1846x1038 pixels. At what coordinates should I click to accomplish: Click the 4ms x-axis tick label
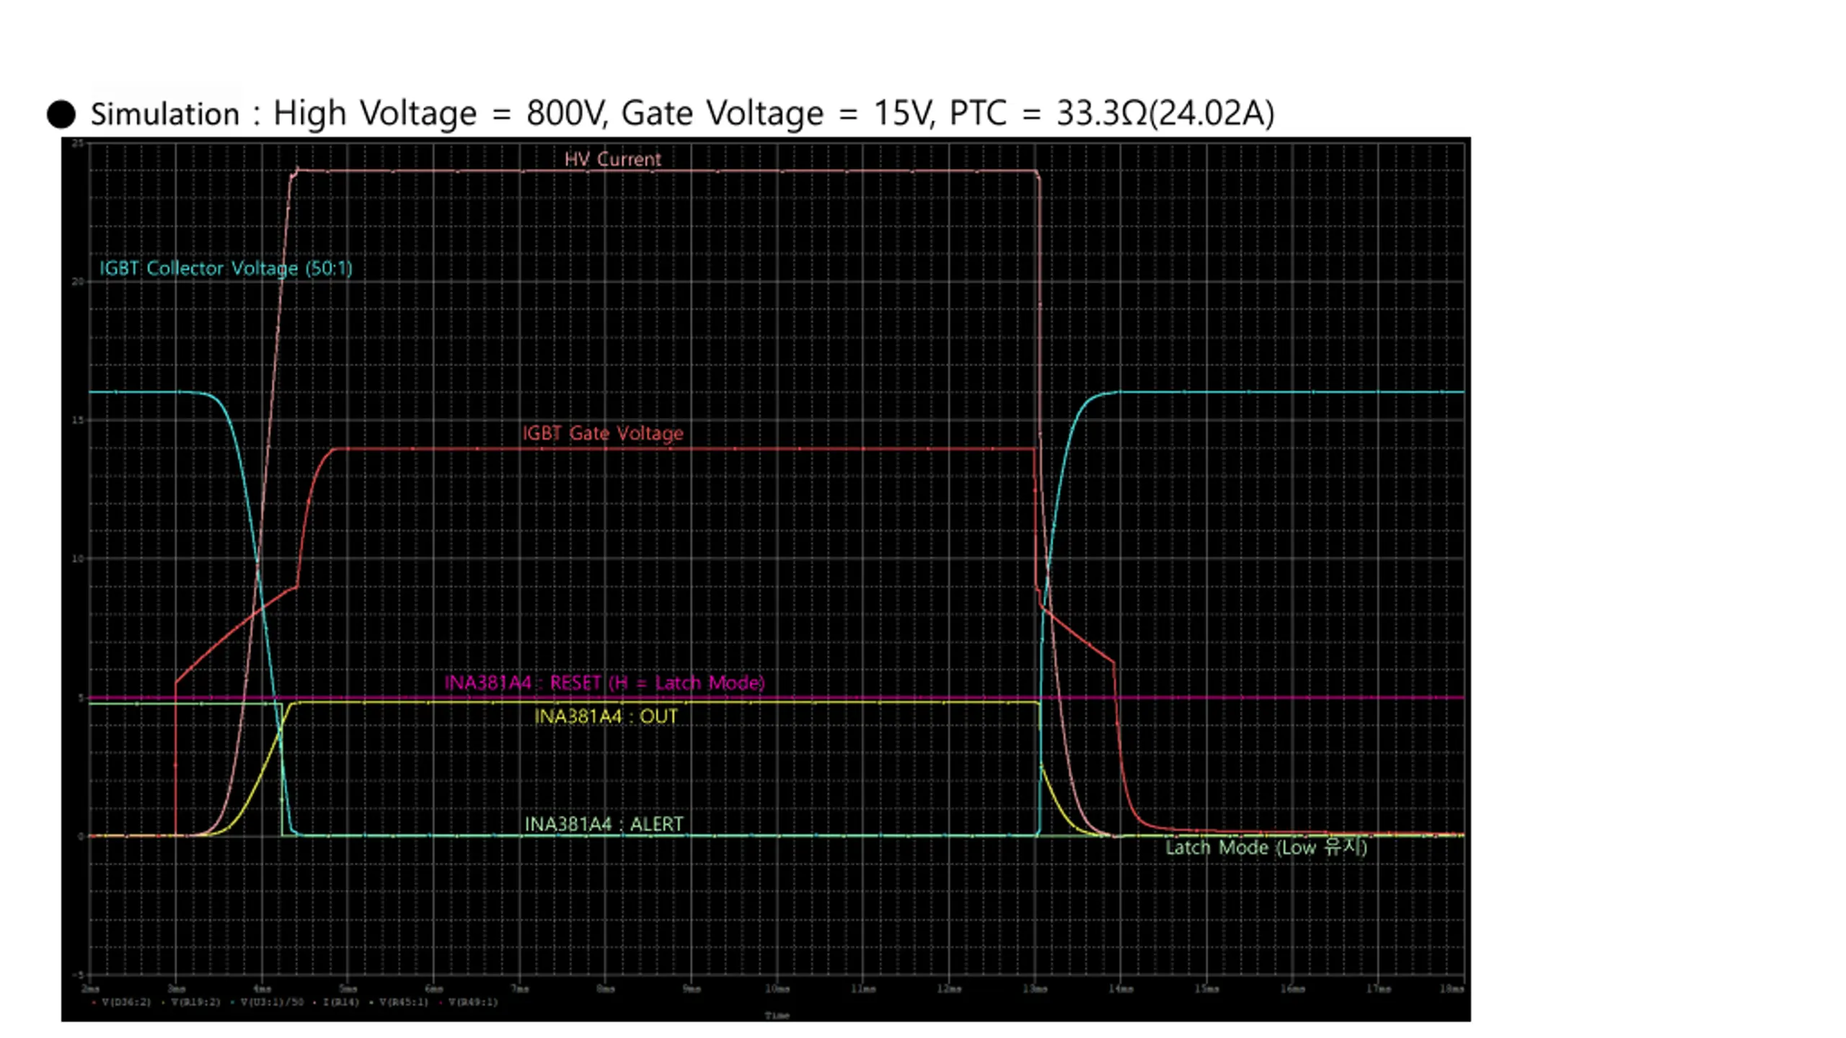coord(262,988)
